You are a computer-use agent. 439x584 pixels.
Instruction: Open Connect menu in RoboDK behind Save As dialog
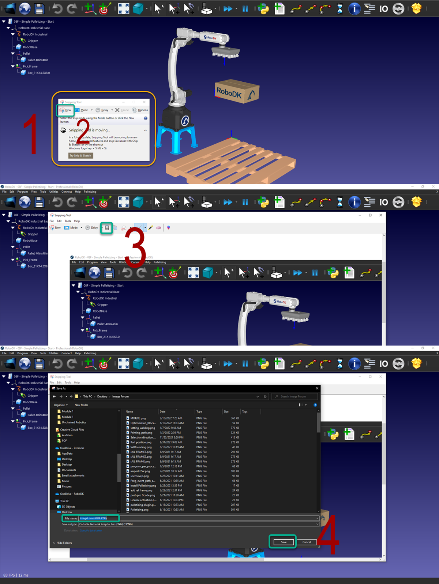[x=67, y=353]
